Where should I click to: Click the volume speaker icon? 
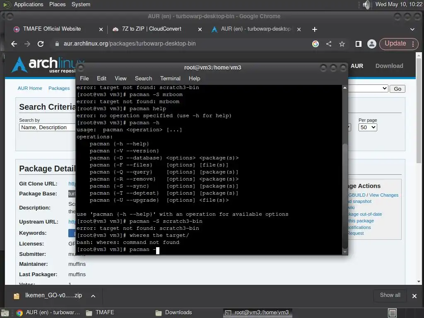click(366, 5)
